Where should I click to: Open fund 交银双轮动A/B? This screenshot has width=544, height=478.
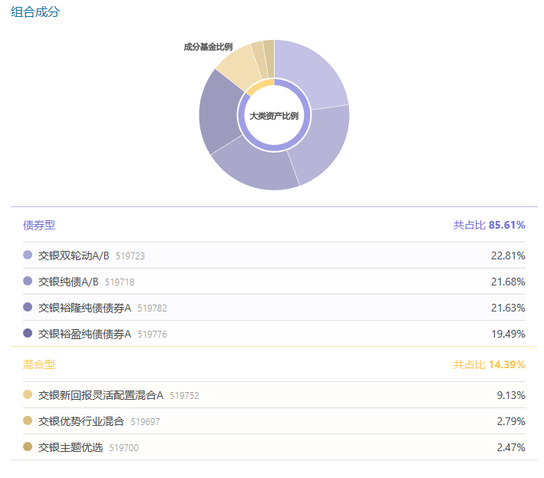click(74, 255)
